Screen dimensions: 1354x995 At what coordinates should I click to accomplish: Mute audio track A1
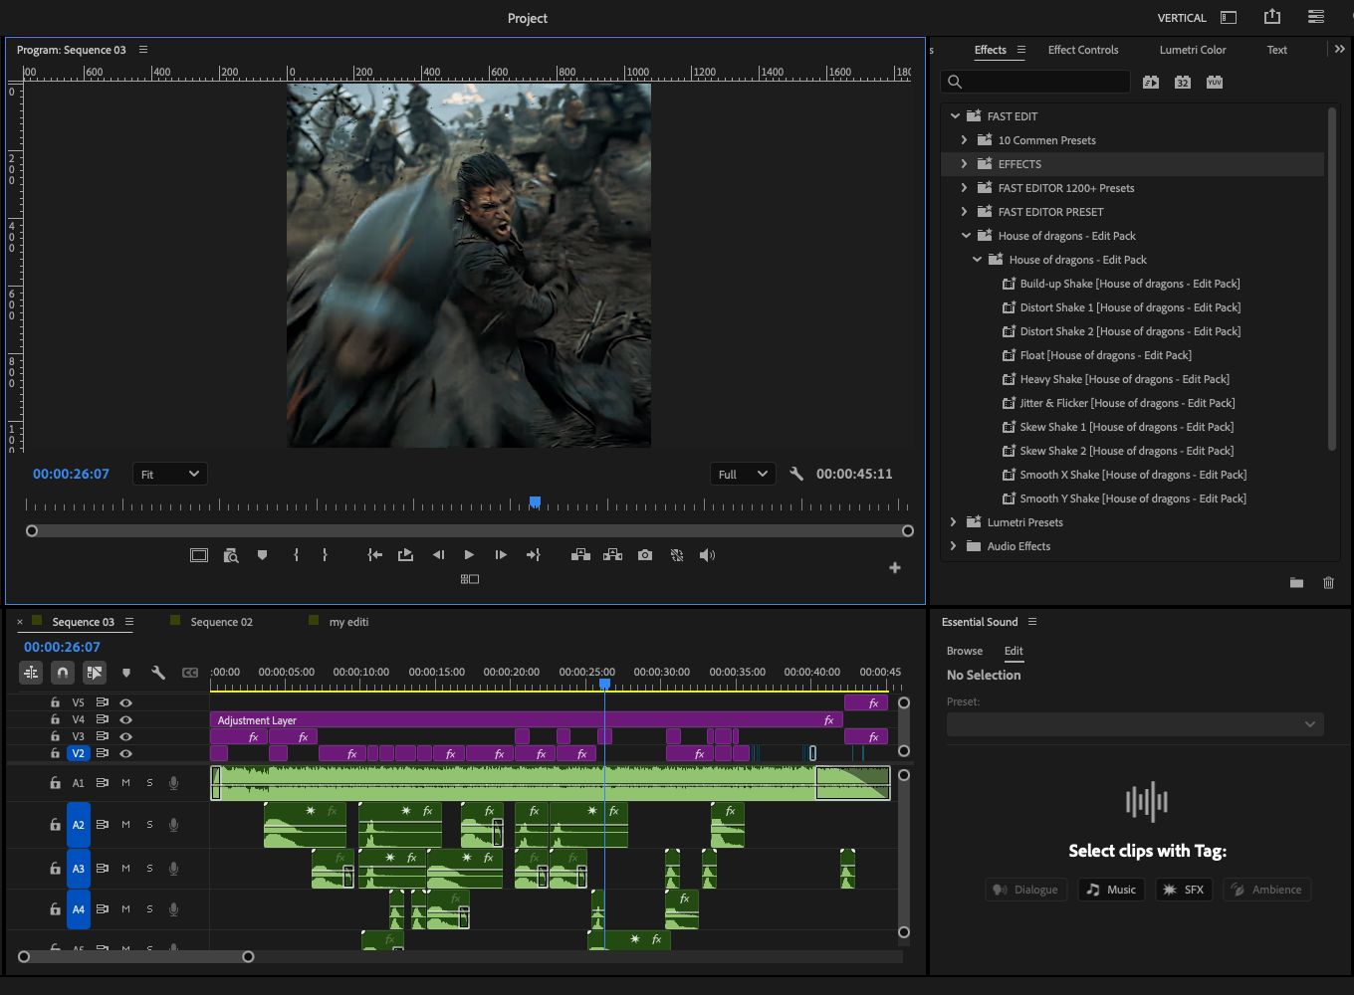point(126,783)
